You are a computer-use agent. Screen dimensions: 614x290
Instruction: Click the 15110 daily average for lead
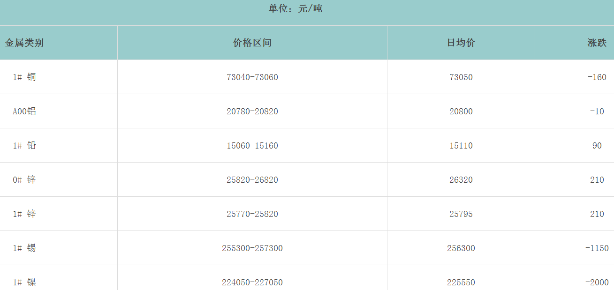pyautogui.click(x=461, y=146)
